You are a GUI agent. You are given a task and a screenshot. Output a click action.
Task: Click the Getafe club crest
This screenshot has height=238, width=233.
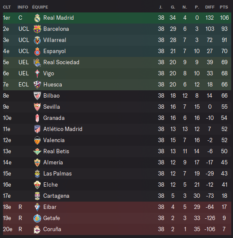[37, 218]
